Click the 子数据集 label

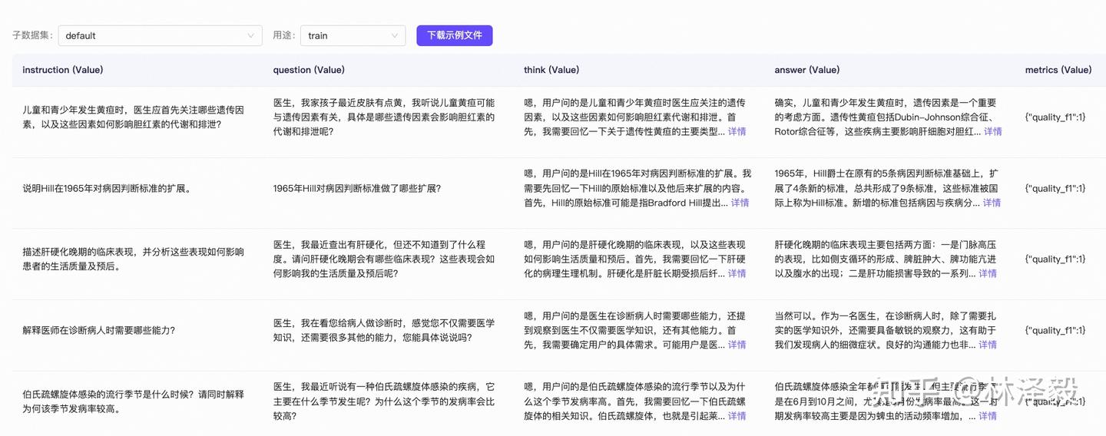click(33, 35)
